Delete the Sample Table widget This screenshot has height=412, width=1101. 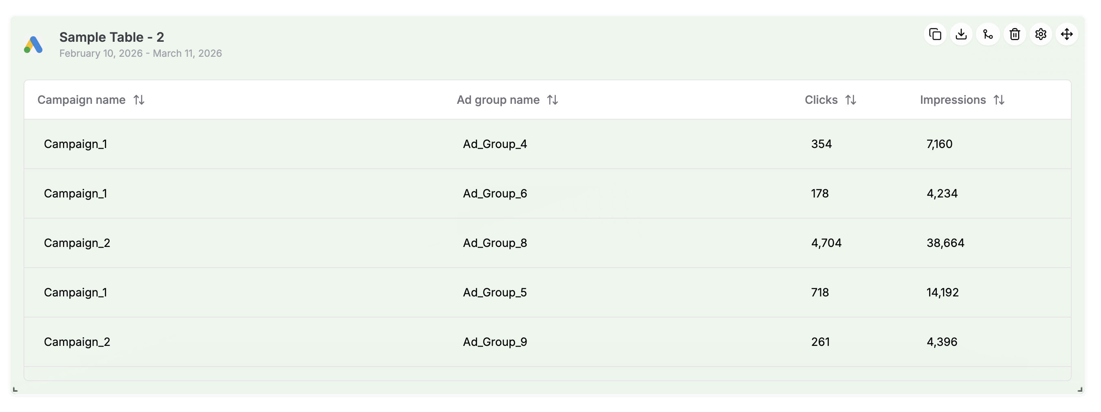1014,34
